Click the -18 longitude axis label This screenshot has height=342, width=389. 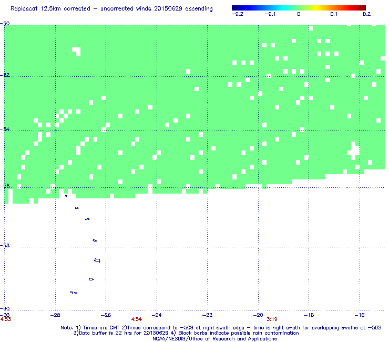tap(309, 315)
